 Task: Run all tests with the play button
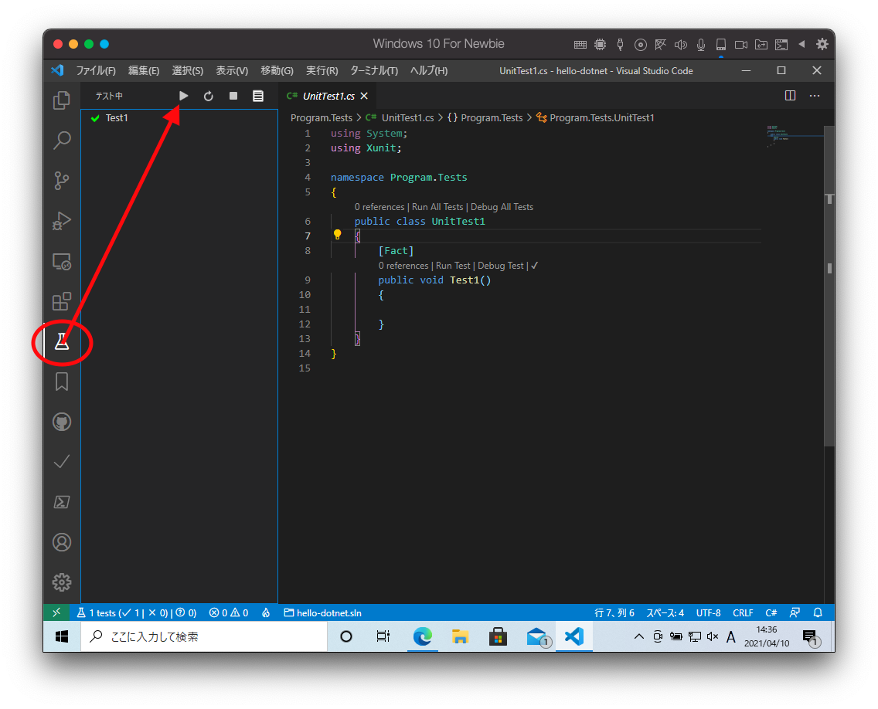(x=184, y=96)
